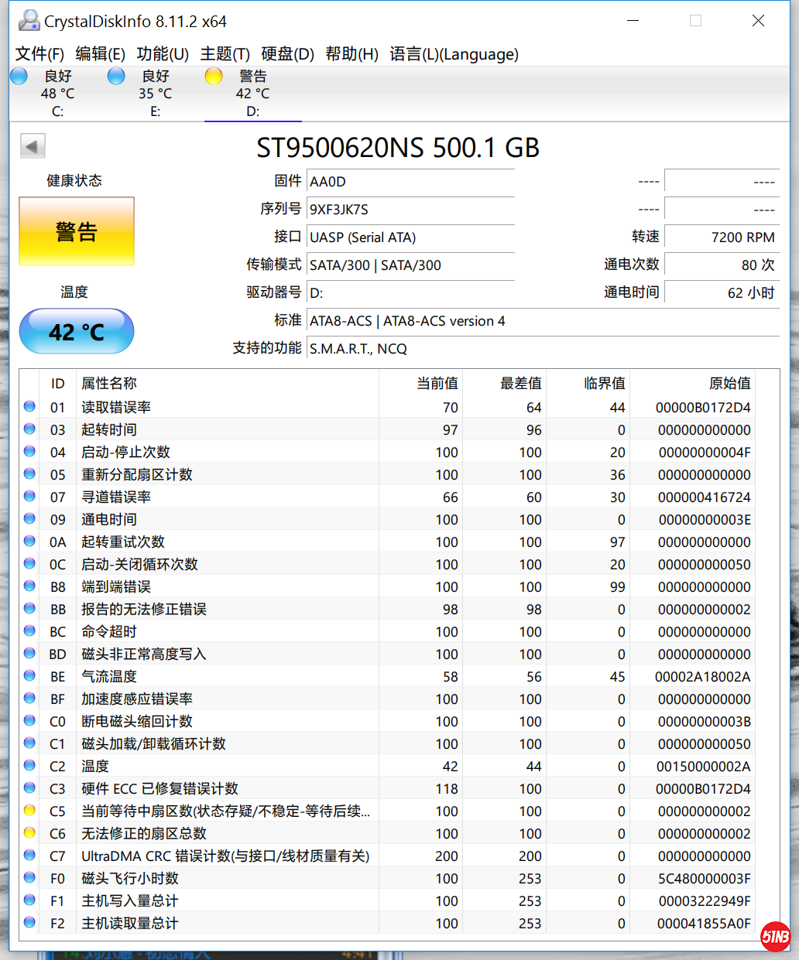This screenshot has width=799, height=960.
Task: Select the 重新分配扇区计数 attribute row
Action: [137, 474]
